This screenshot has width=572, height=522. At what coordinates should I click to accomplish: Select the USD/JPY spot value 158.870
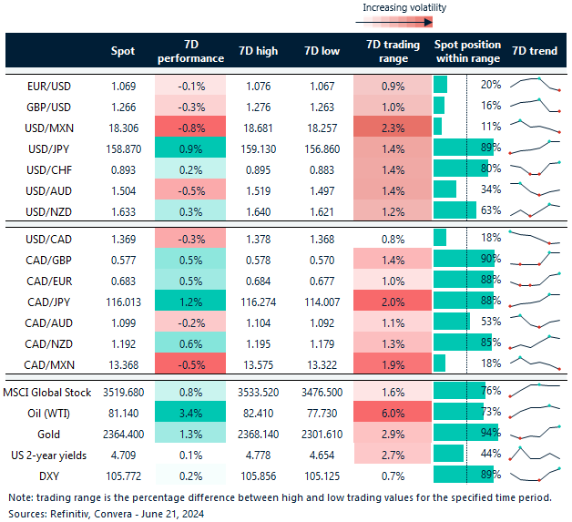tap(122, 147)
